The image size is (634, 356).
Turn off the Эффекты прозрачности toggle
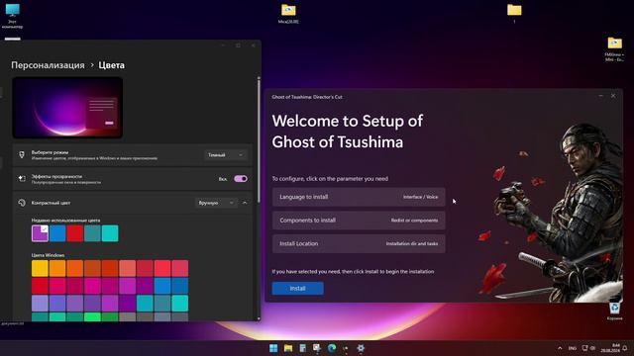(241, 179)
